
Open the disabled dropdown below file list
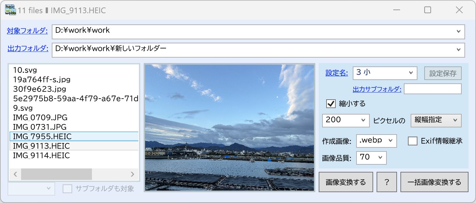pyautogui.click(x=31, y=188)
